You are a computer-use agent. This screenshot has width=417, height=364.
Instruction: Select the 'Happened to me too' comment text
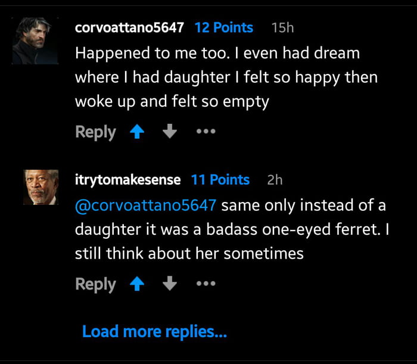point(226,77)
